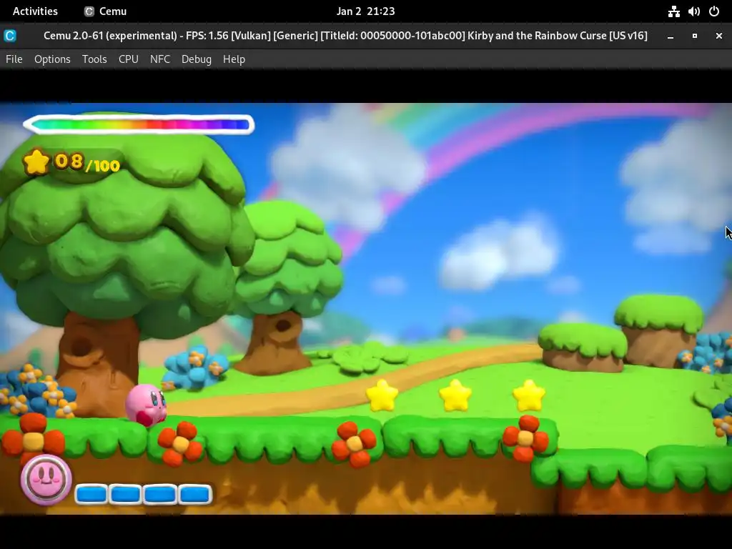The image size is (732, 549).
Task: Open the NFC menu
Action: coord(160,59)
